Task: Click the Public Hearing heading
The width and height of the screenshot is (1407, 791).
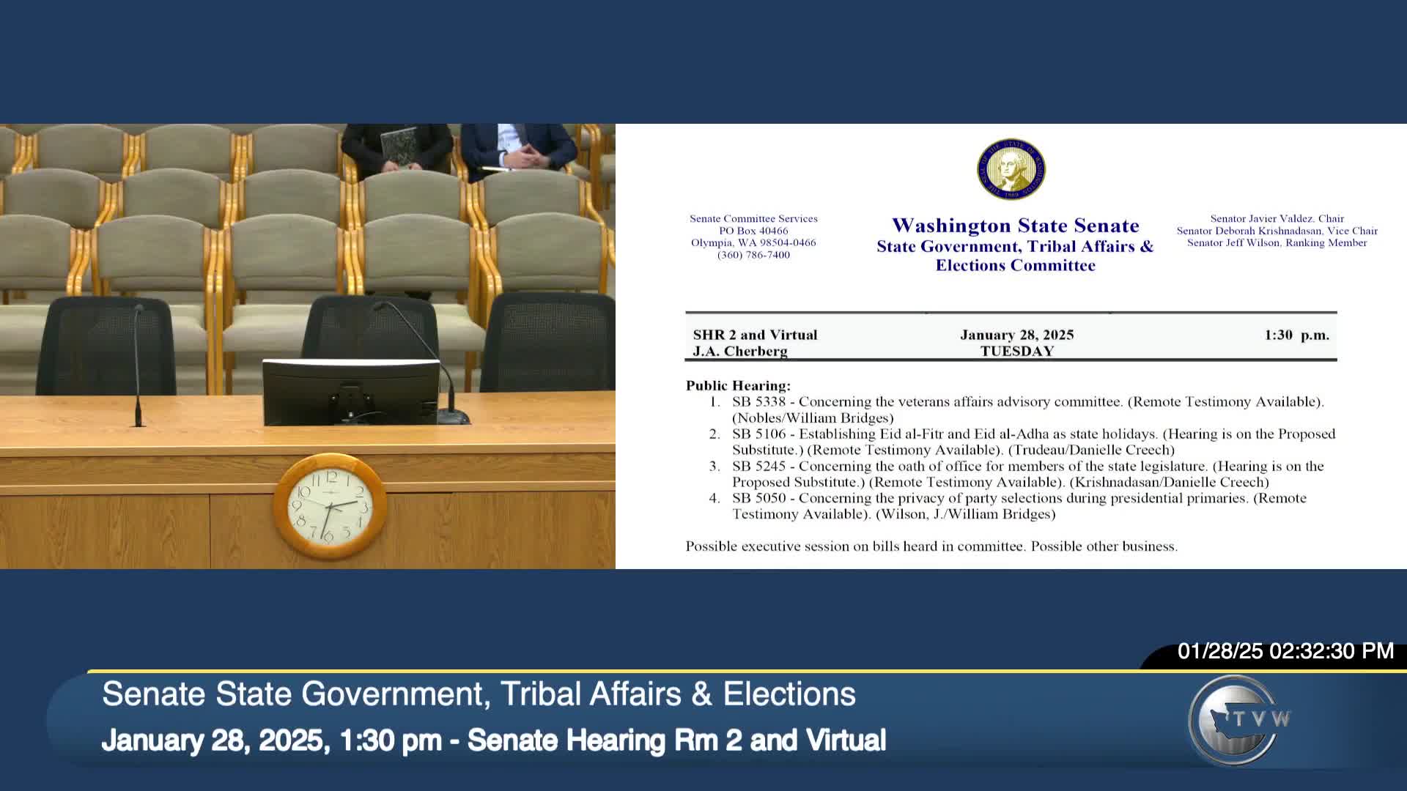Action: tap(737, 385)
